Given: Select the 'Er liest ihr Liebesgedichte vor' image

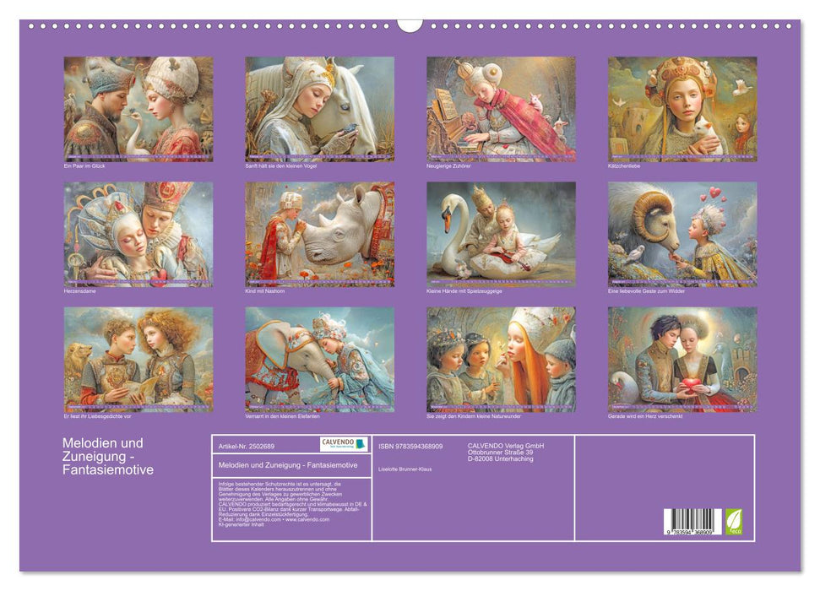Looking at the screenshot, I should click(138, 360).
